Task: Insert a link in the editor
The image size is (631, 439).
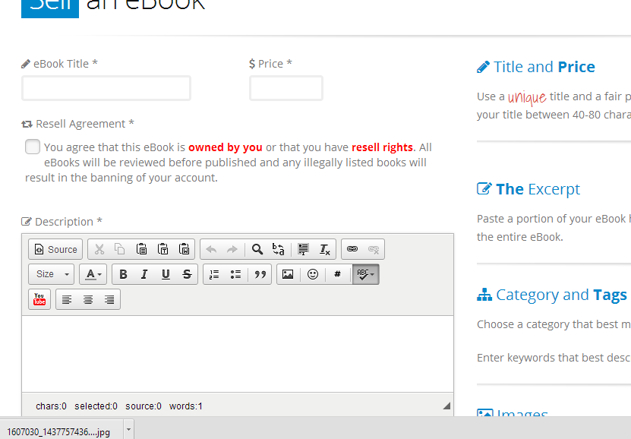Action: tap(352, 249)
